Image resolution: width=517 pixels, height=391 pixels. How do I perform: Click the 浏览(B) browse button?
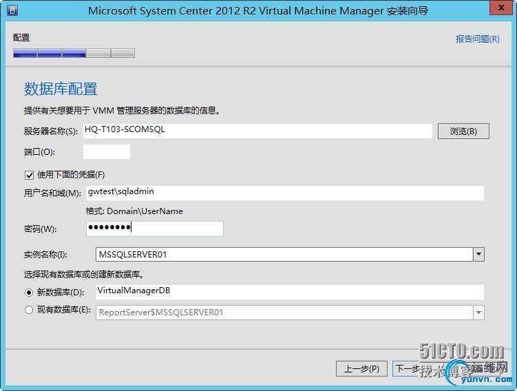[x=463, y=131]
